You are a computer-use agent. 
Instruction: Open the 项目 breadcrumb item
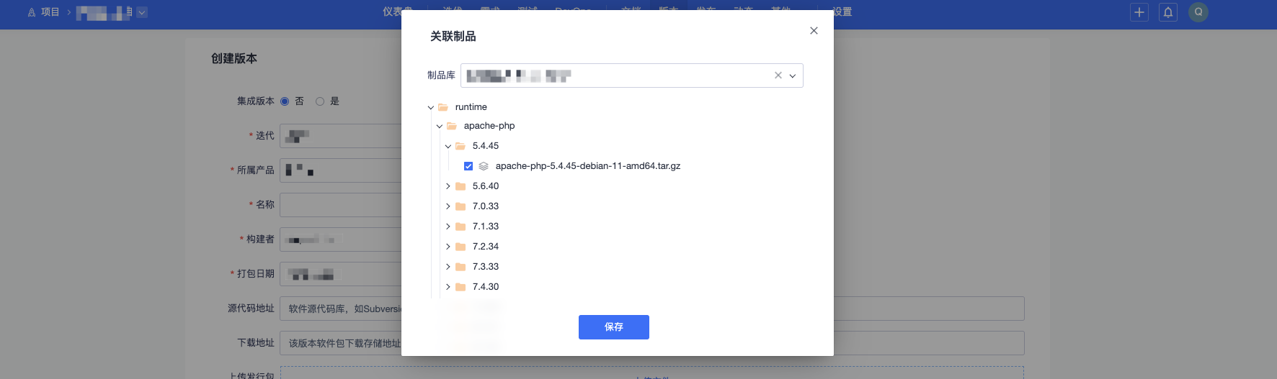50,12
